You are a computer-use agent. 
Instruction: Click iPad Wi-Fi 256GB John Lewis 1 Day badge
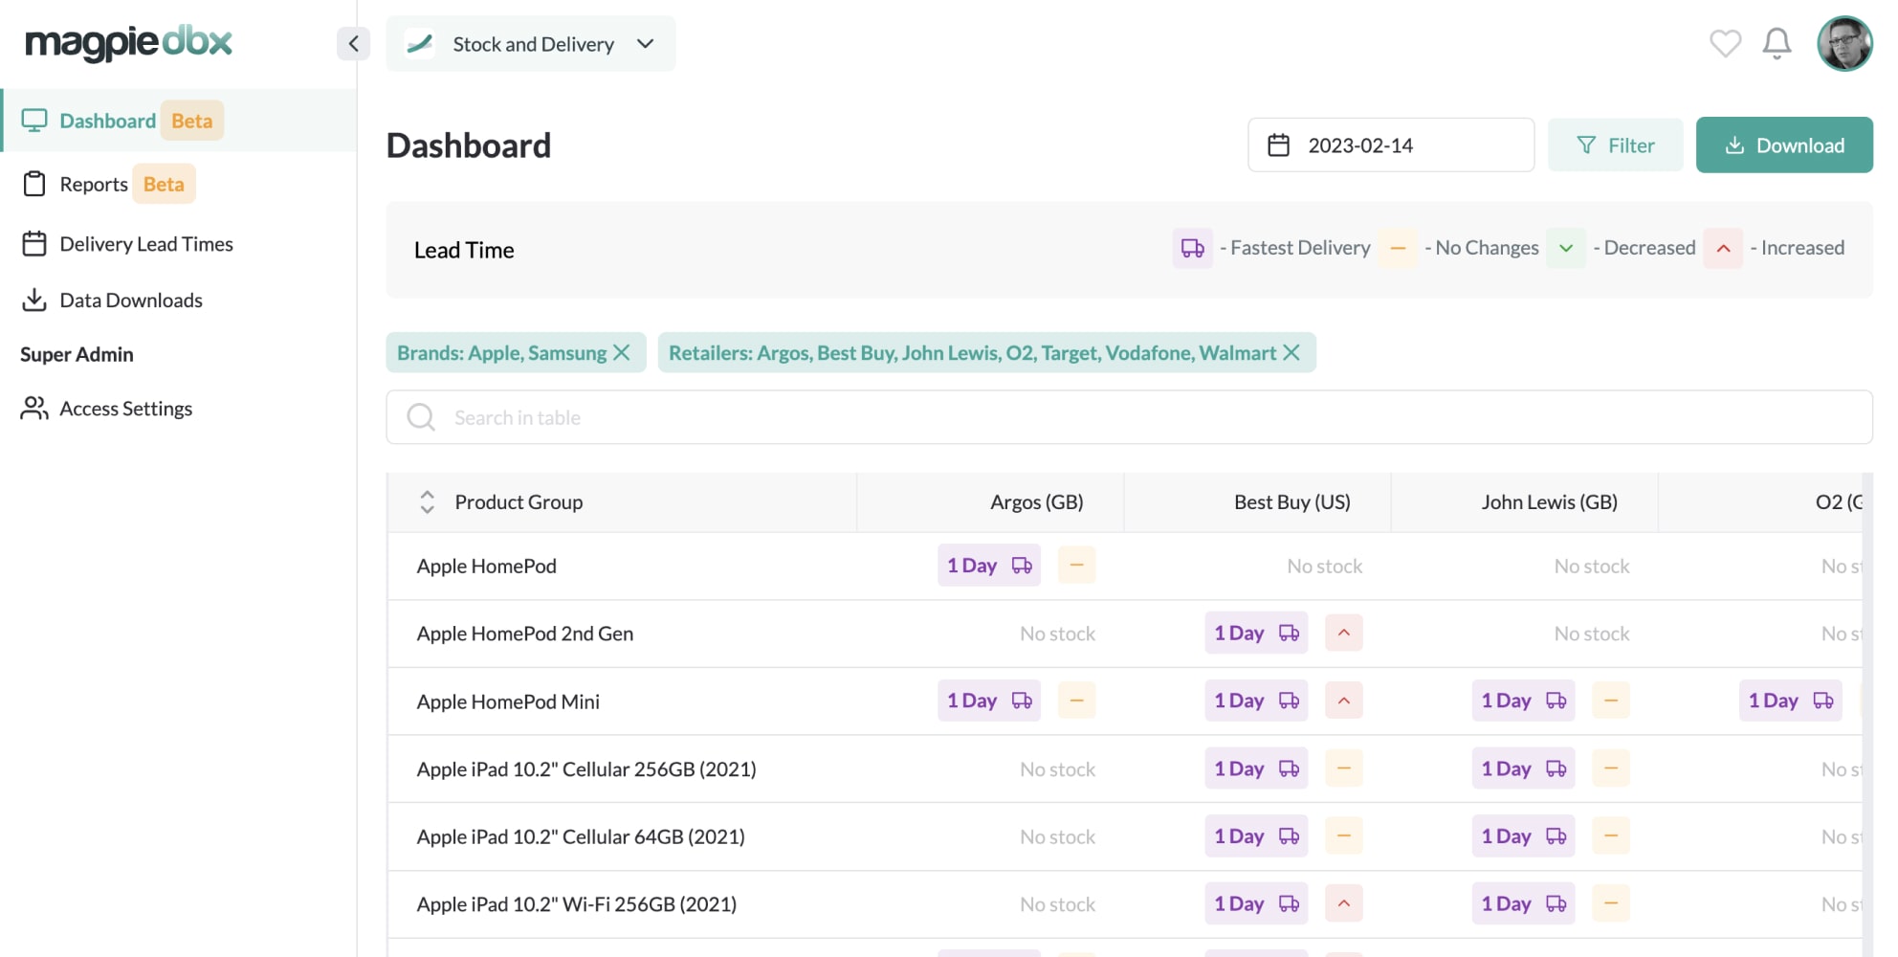(x=1523, y=903)
